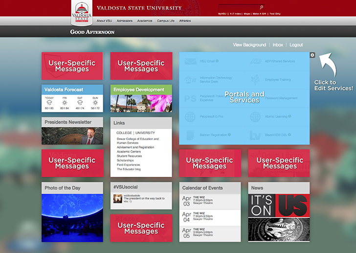Viewport: 356px width, 253px height.
Task: Click 'The president on the way back' post
Action: (144, 200)
